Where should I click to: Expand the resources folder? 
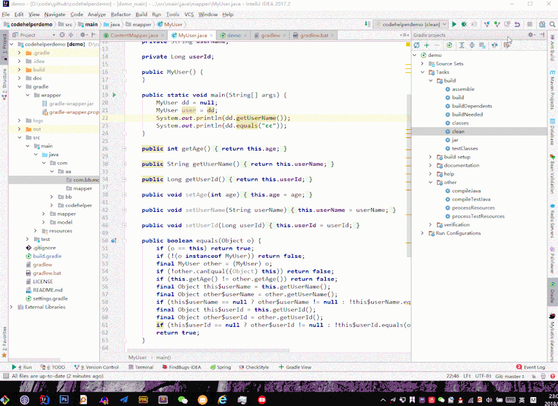coord(36,231)
